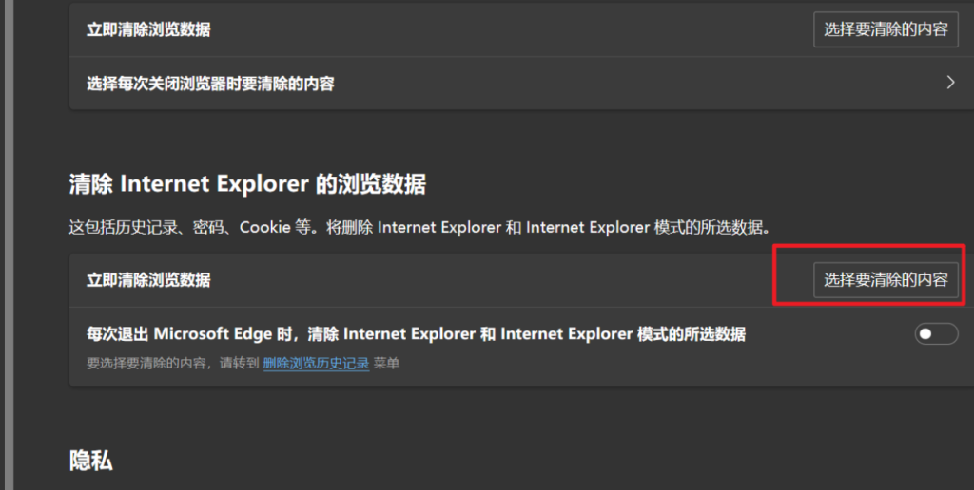Open the 删除浏览历史记录 link
Screen dimensions: 974x490
click(316, 363)
